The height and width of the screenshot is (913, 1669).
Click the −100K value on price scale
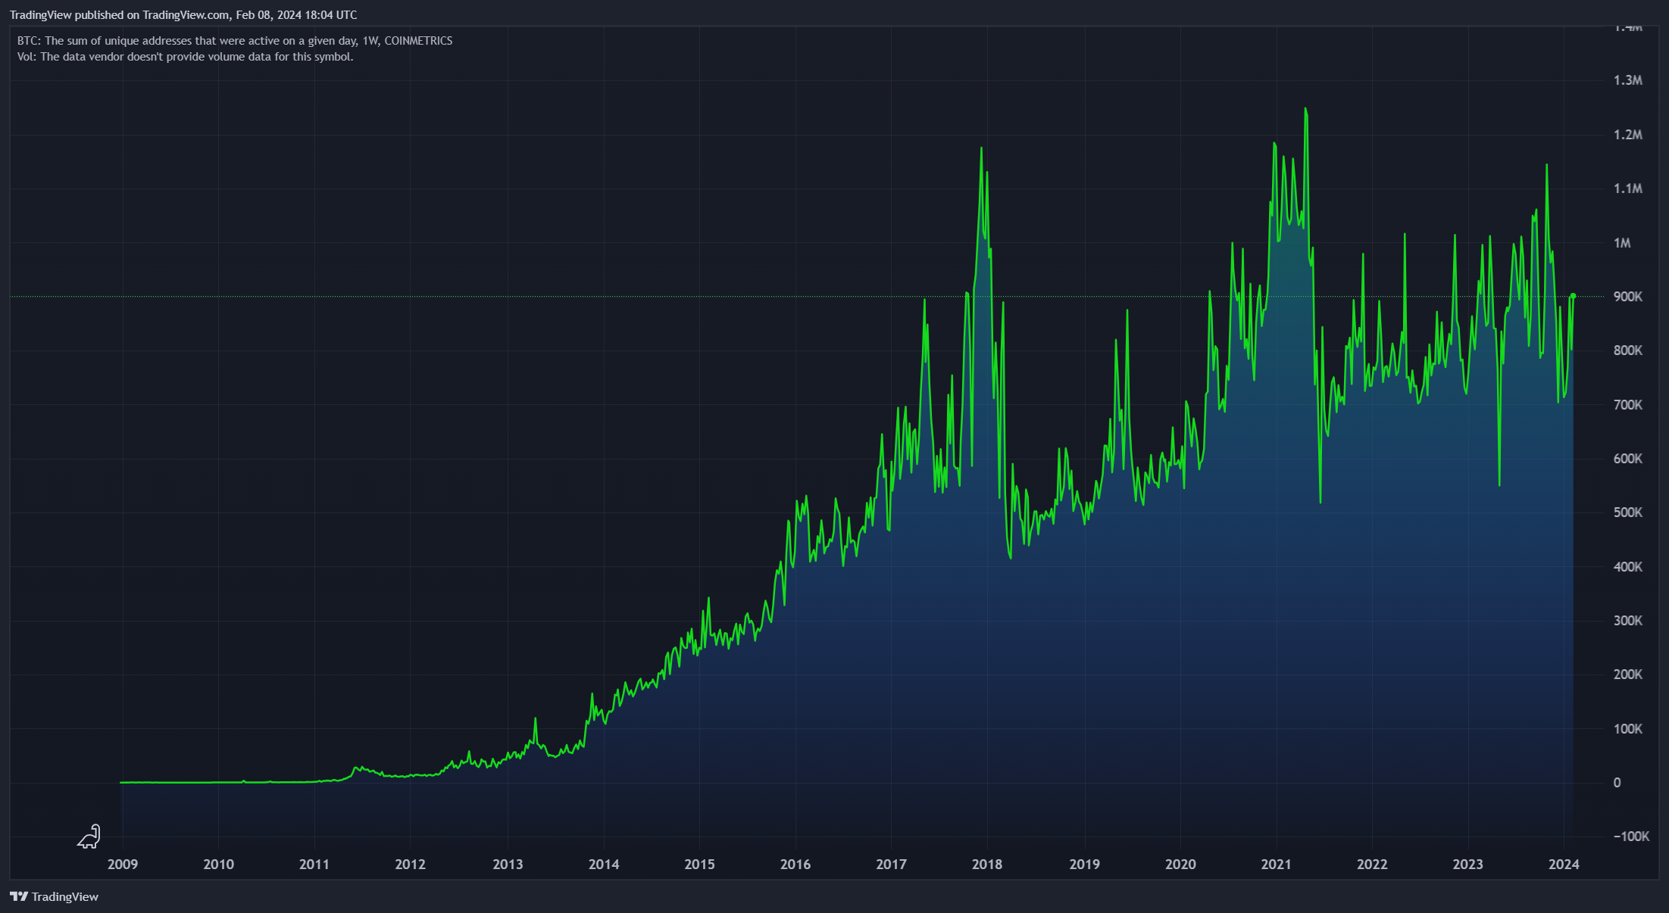tap(1631, 837)
